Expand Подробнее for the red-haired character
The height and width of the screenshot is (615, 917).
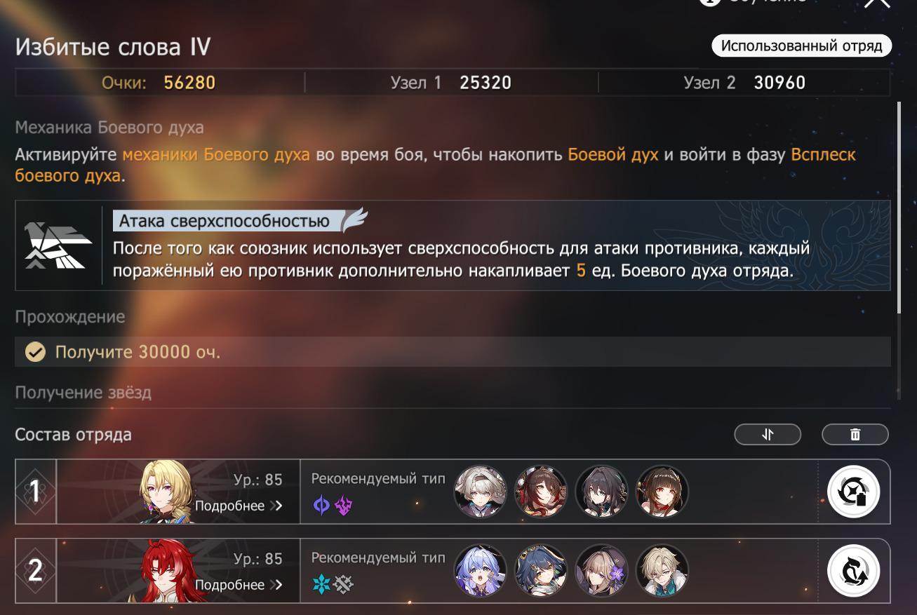point(239,585)
